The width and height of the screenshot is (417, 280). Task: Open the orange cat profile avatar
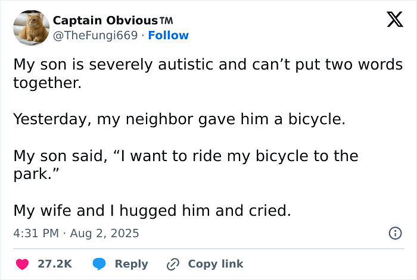click(x=30, y=27)
